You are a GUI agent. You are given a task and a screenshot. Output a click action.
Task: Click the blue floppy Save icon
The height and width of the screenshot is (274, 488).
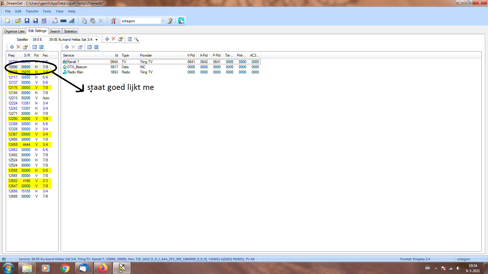tap(27, 21)
